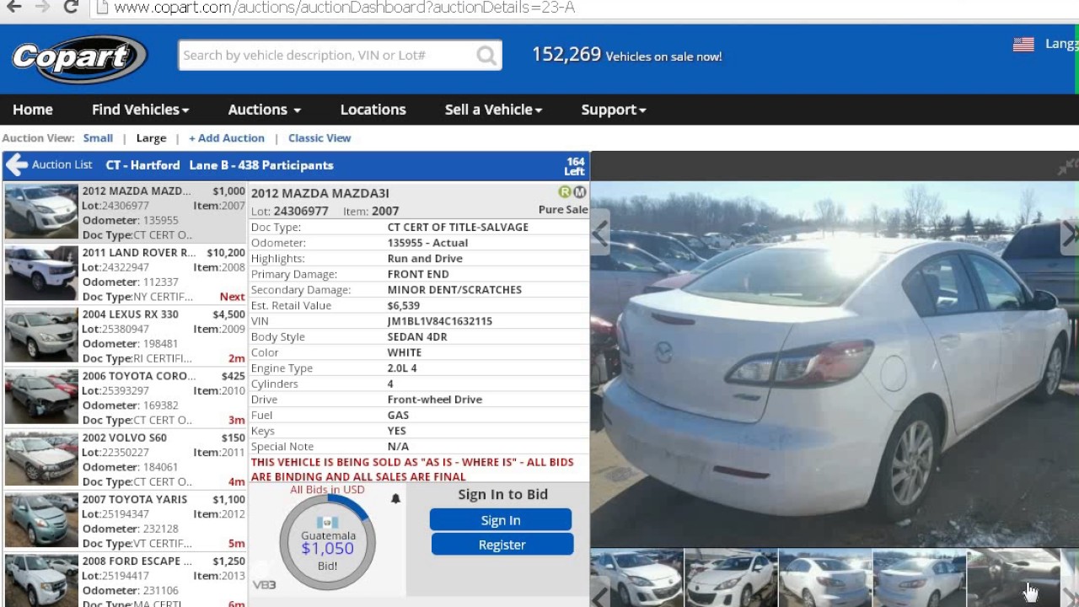Expand the photo viewer with the corner icon

(1068, 166)
